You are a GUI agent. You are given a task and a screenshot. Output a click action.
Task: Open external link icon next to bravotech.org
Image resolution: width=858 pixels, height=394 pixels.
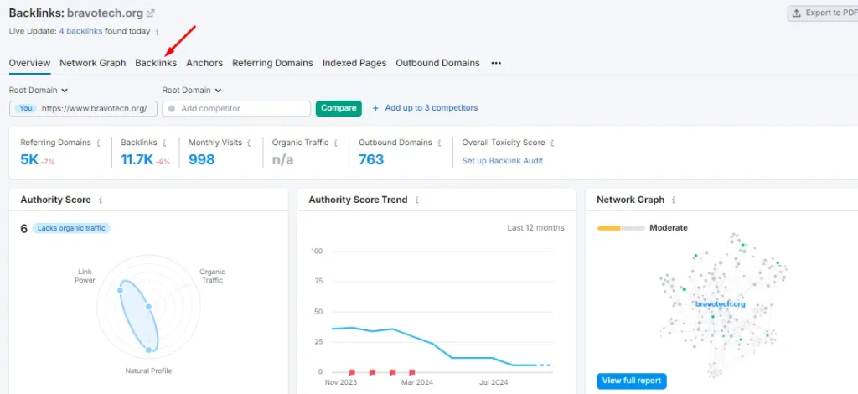pyautogui.click(x=151, y=13)
